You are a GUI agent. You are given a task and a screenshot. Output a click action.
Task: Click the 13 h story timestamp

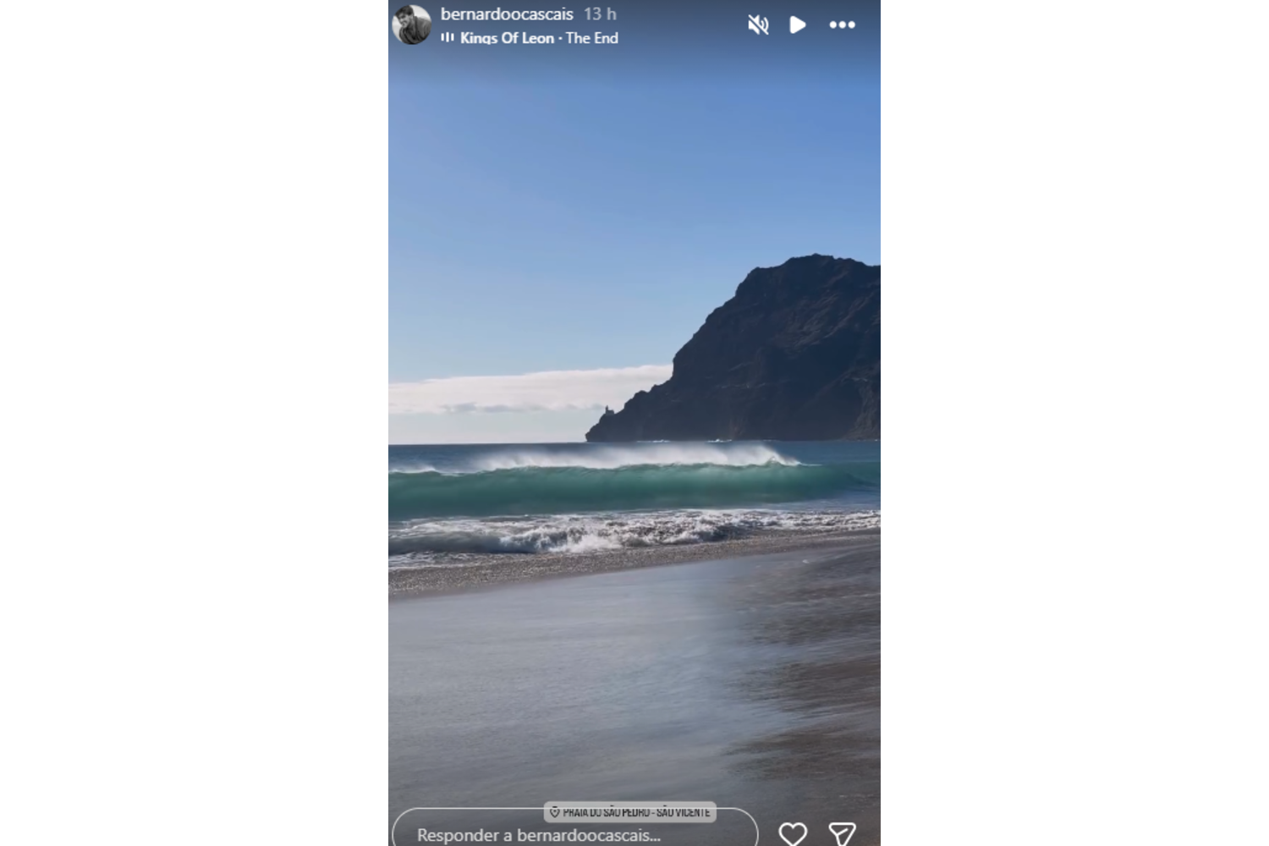[600, 14]
